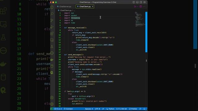Click line number 33 in the gutter

click(60, 92)
